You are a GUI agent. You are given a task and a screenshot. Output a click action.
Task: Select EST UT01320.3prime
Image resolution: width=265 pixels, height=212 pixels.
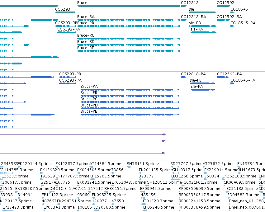pos(157,201)
